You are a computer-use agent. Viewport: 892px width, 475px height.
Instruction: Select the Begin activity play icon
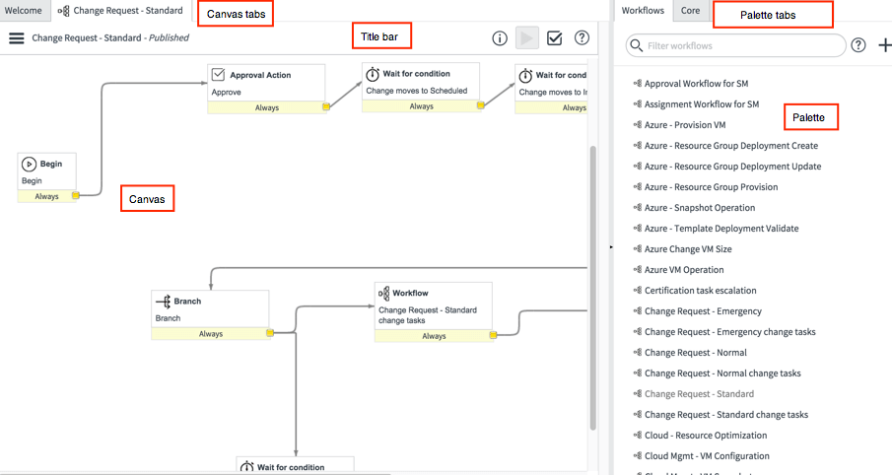(29, 164)
